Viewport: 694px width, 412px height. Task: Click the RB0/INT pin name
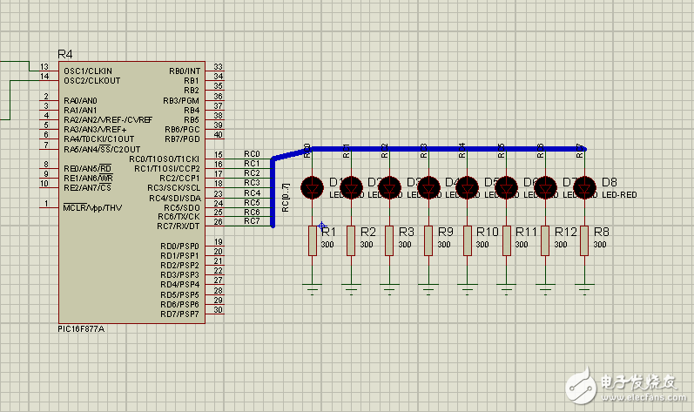point(185,71)
